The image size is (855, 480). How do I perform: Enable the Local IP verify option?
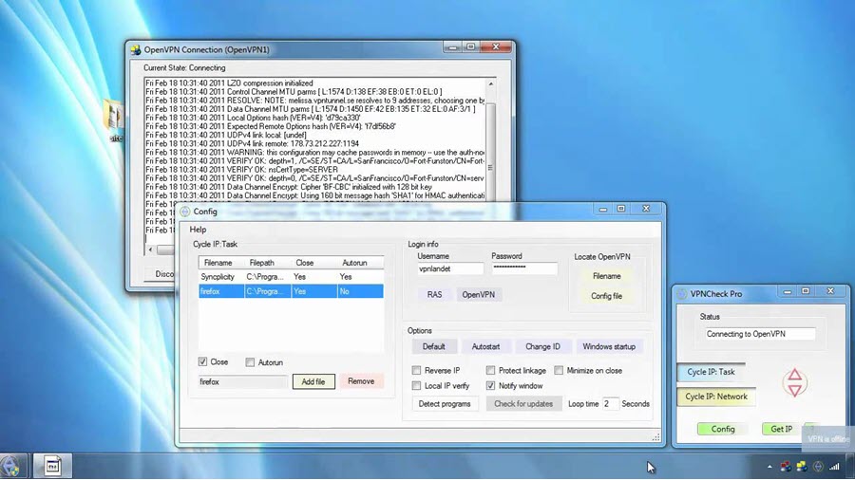tap(417, 386)
